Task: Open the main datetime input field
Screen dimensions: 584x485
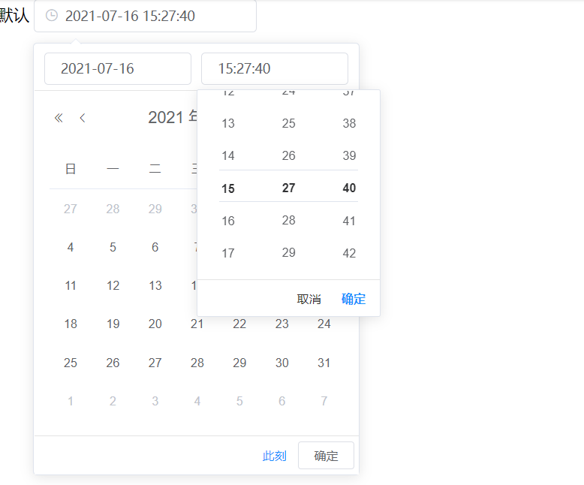Action: pyautogui.click(x=145, y=16)
